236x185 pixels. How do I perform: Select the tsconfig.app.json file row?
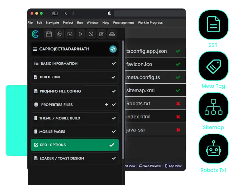point(155,51)
